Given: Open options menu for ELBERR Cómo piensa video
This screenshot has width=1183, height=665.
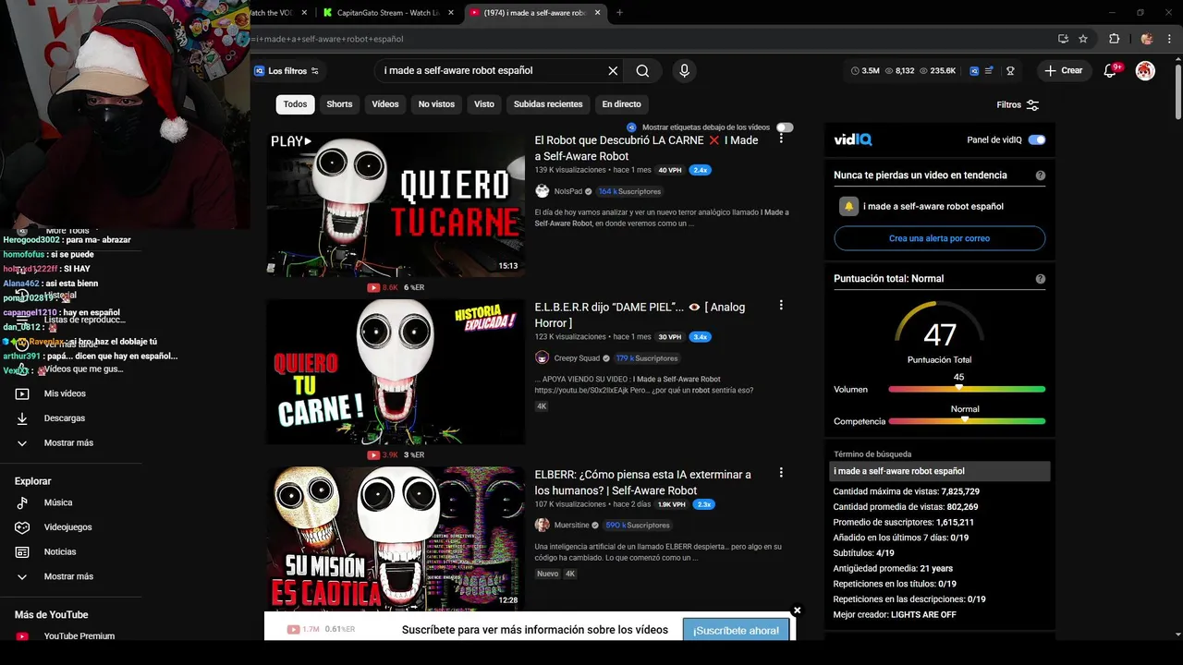Looking at the screenshot, I should [x=781, y=472].
